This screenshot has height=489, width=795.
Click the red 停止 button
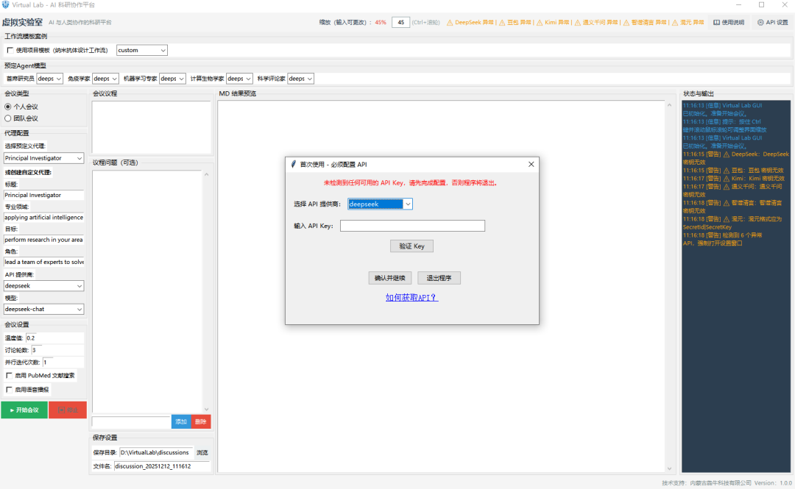[68, 410]
